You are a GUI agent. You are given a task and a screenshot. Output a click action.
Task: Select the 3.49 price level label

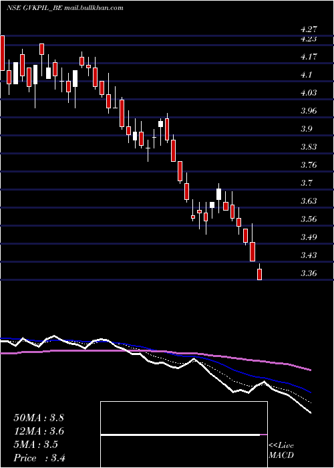coord(309,237)
